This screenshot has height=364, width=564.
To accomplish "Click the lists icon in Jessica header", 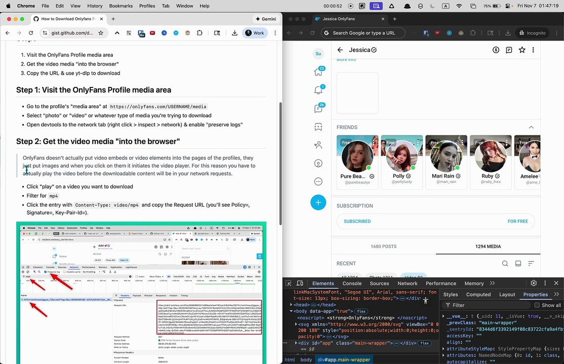I will (x=509, y=50).
